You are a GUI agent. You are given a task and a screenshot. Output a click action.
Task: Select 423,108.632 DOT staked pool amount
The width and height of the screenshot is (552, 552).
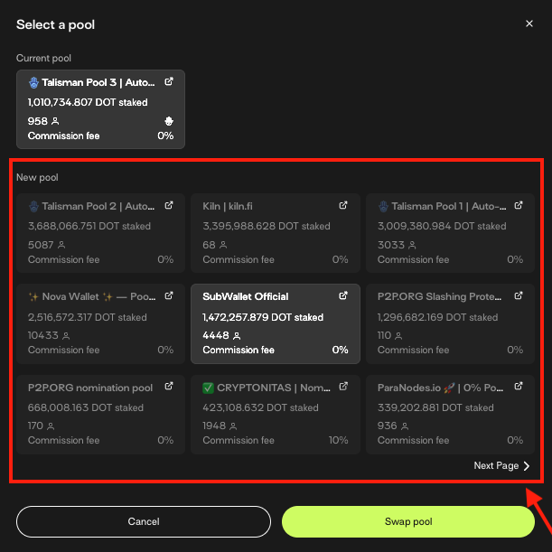[x=260, y=407]
